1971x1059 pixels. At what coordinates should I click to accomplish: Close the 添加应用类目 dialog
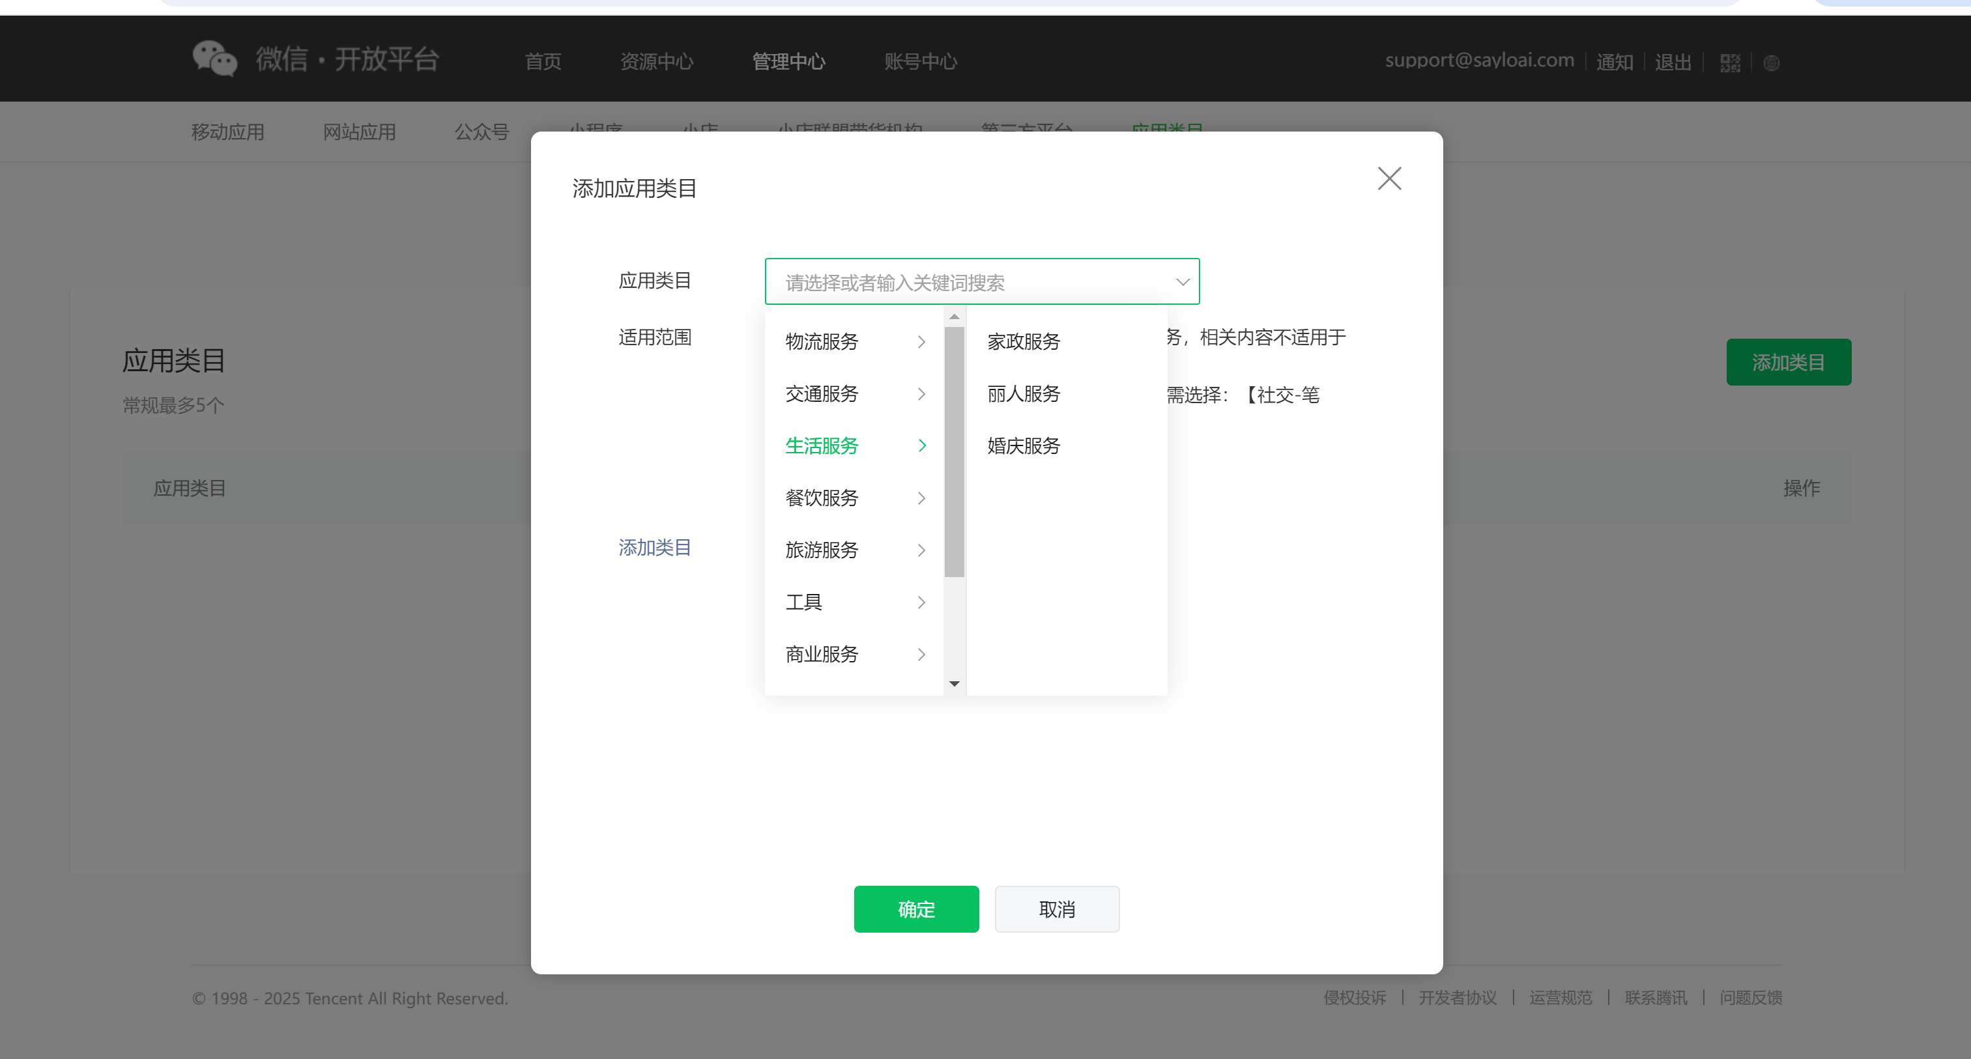pyautogui.click(x=1388, y=179)
